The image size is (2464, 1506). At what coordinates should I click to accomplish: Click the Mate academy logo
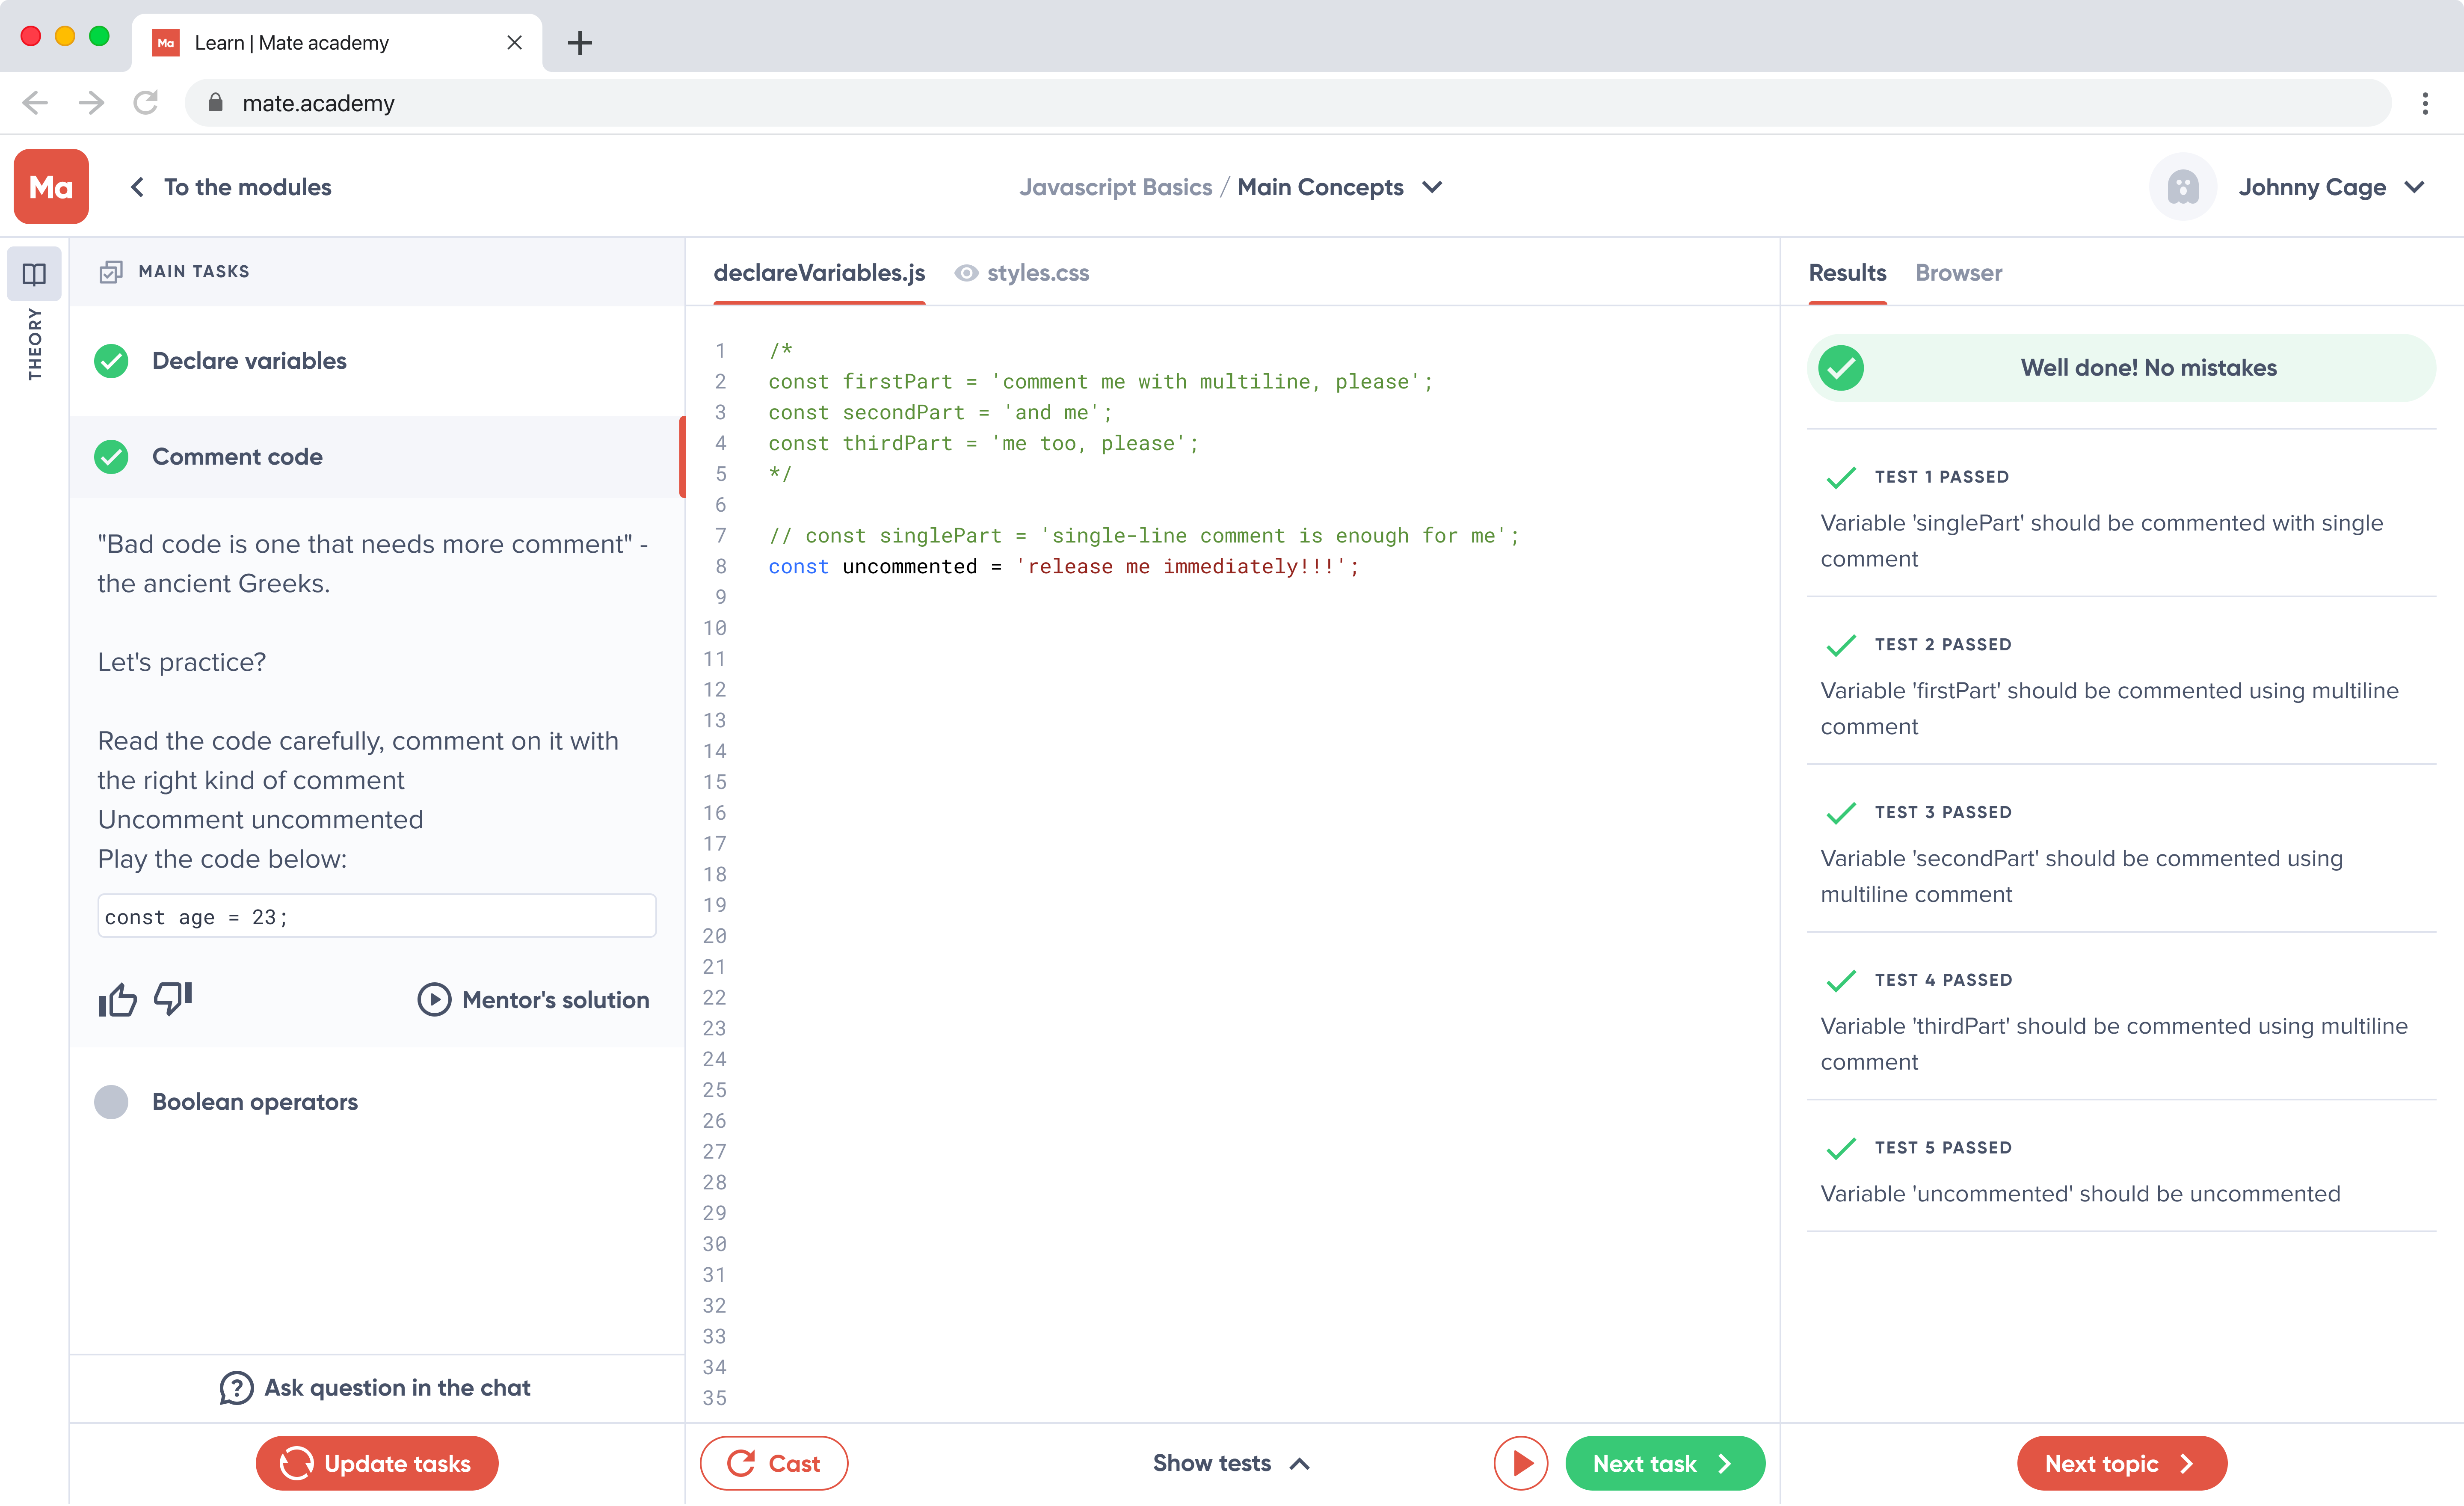51,187
